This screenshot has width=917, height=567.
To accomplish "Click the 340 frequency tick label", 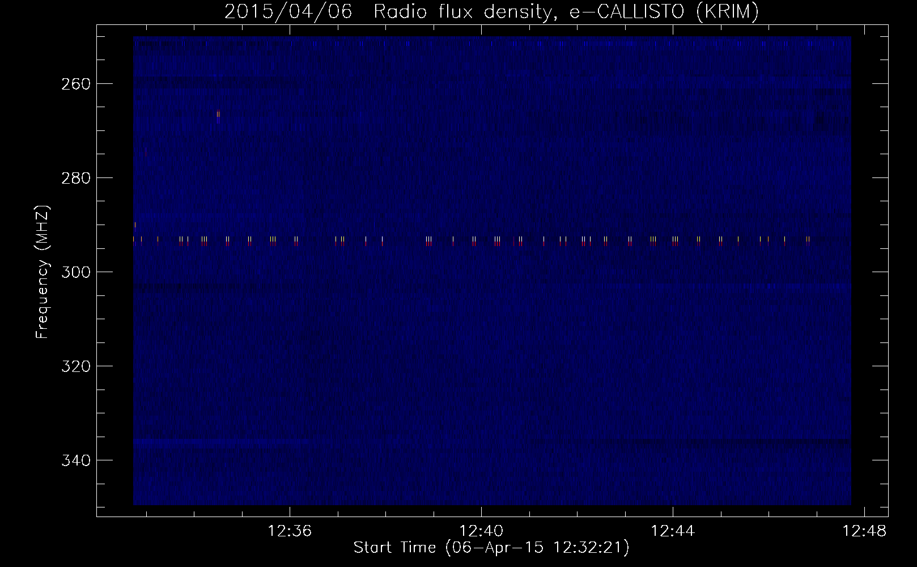I will [x=75, y=460].
